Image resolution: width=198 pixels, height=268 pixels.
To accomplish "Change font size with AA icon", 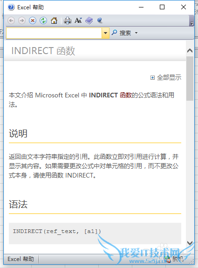I will tap(78, 21).
